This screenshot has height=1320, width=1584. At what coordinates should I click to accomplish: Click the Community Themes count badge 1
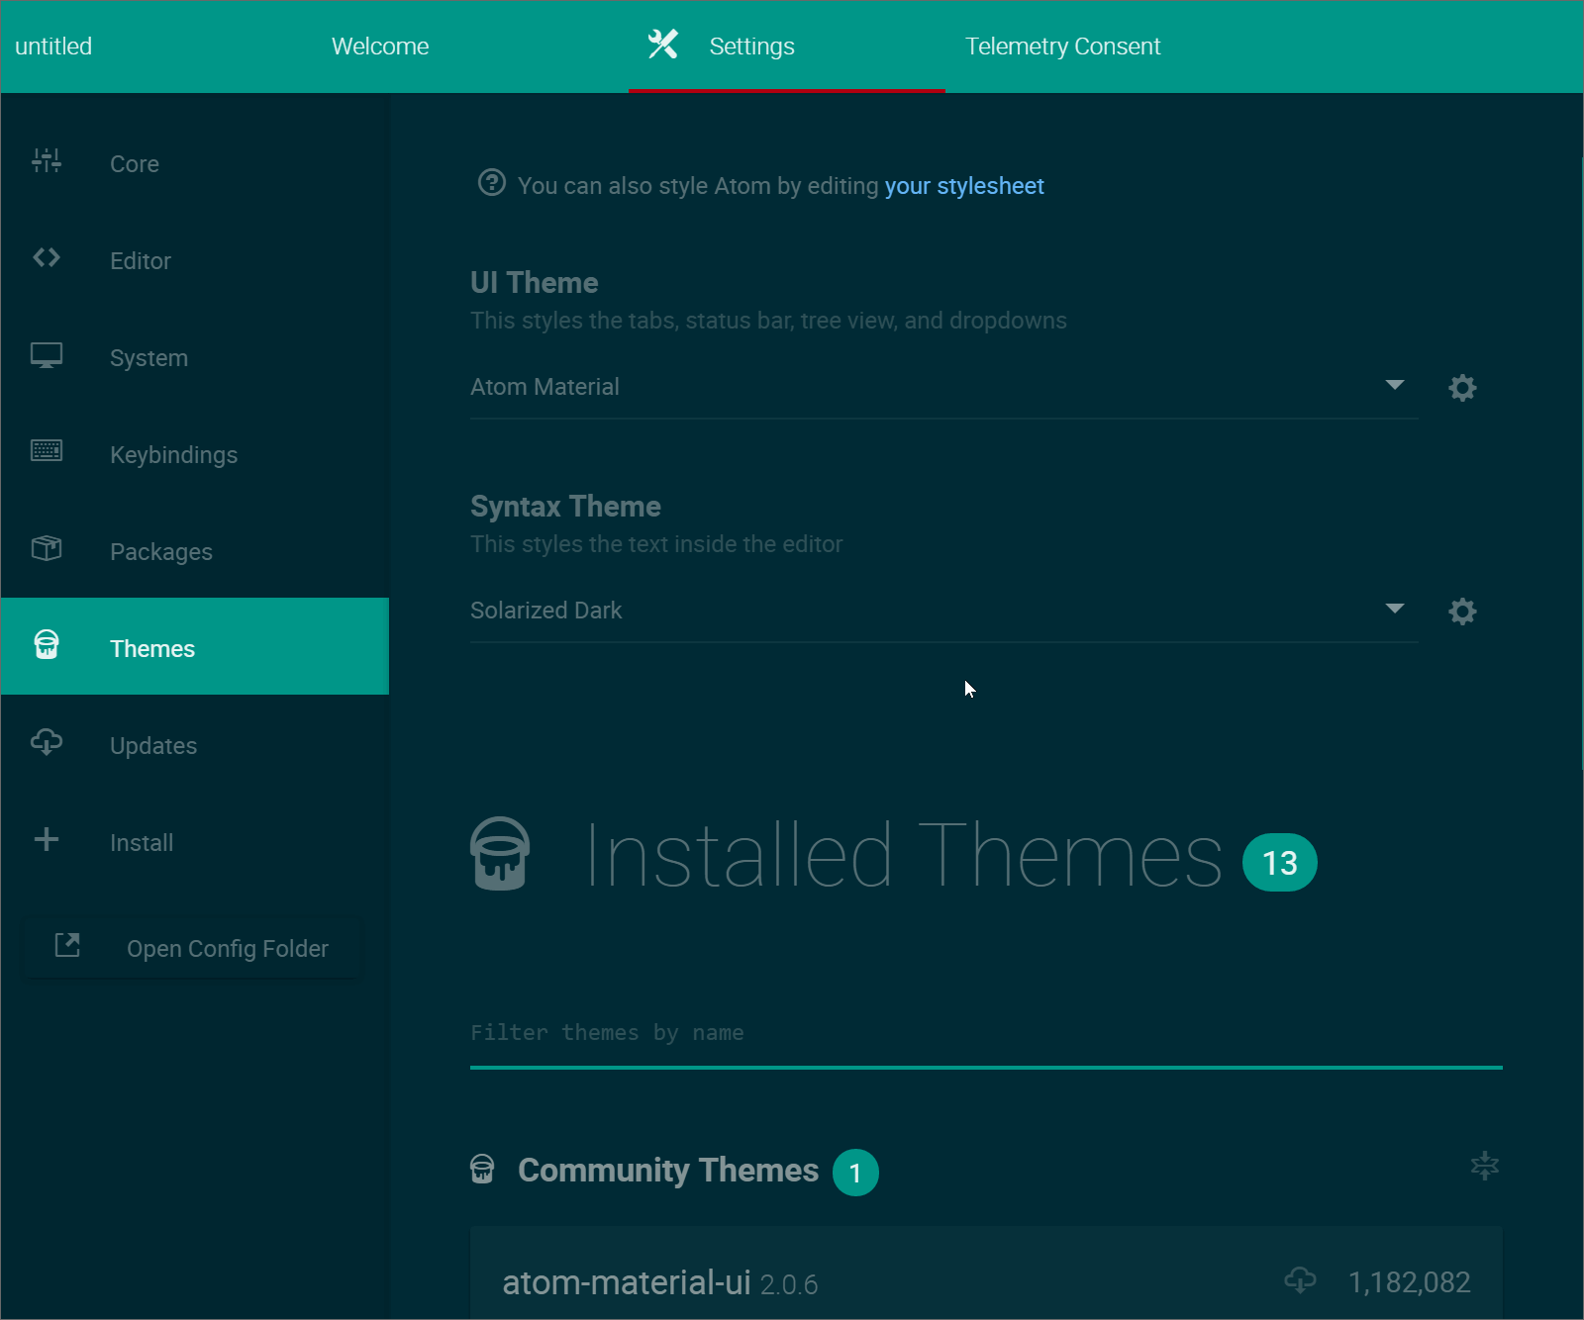tap(855, 1173)
